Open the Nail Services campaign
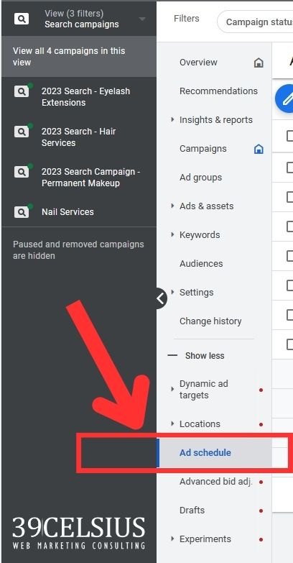The image size is (293, 563). [68, 212]
